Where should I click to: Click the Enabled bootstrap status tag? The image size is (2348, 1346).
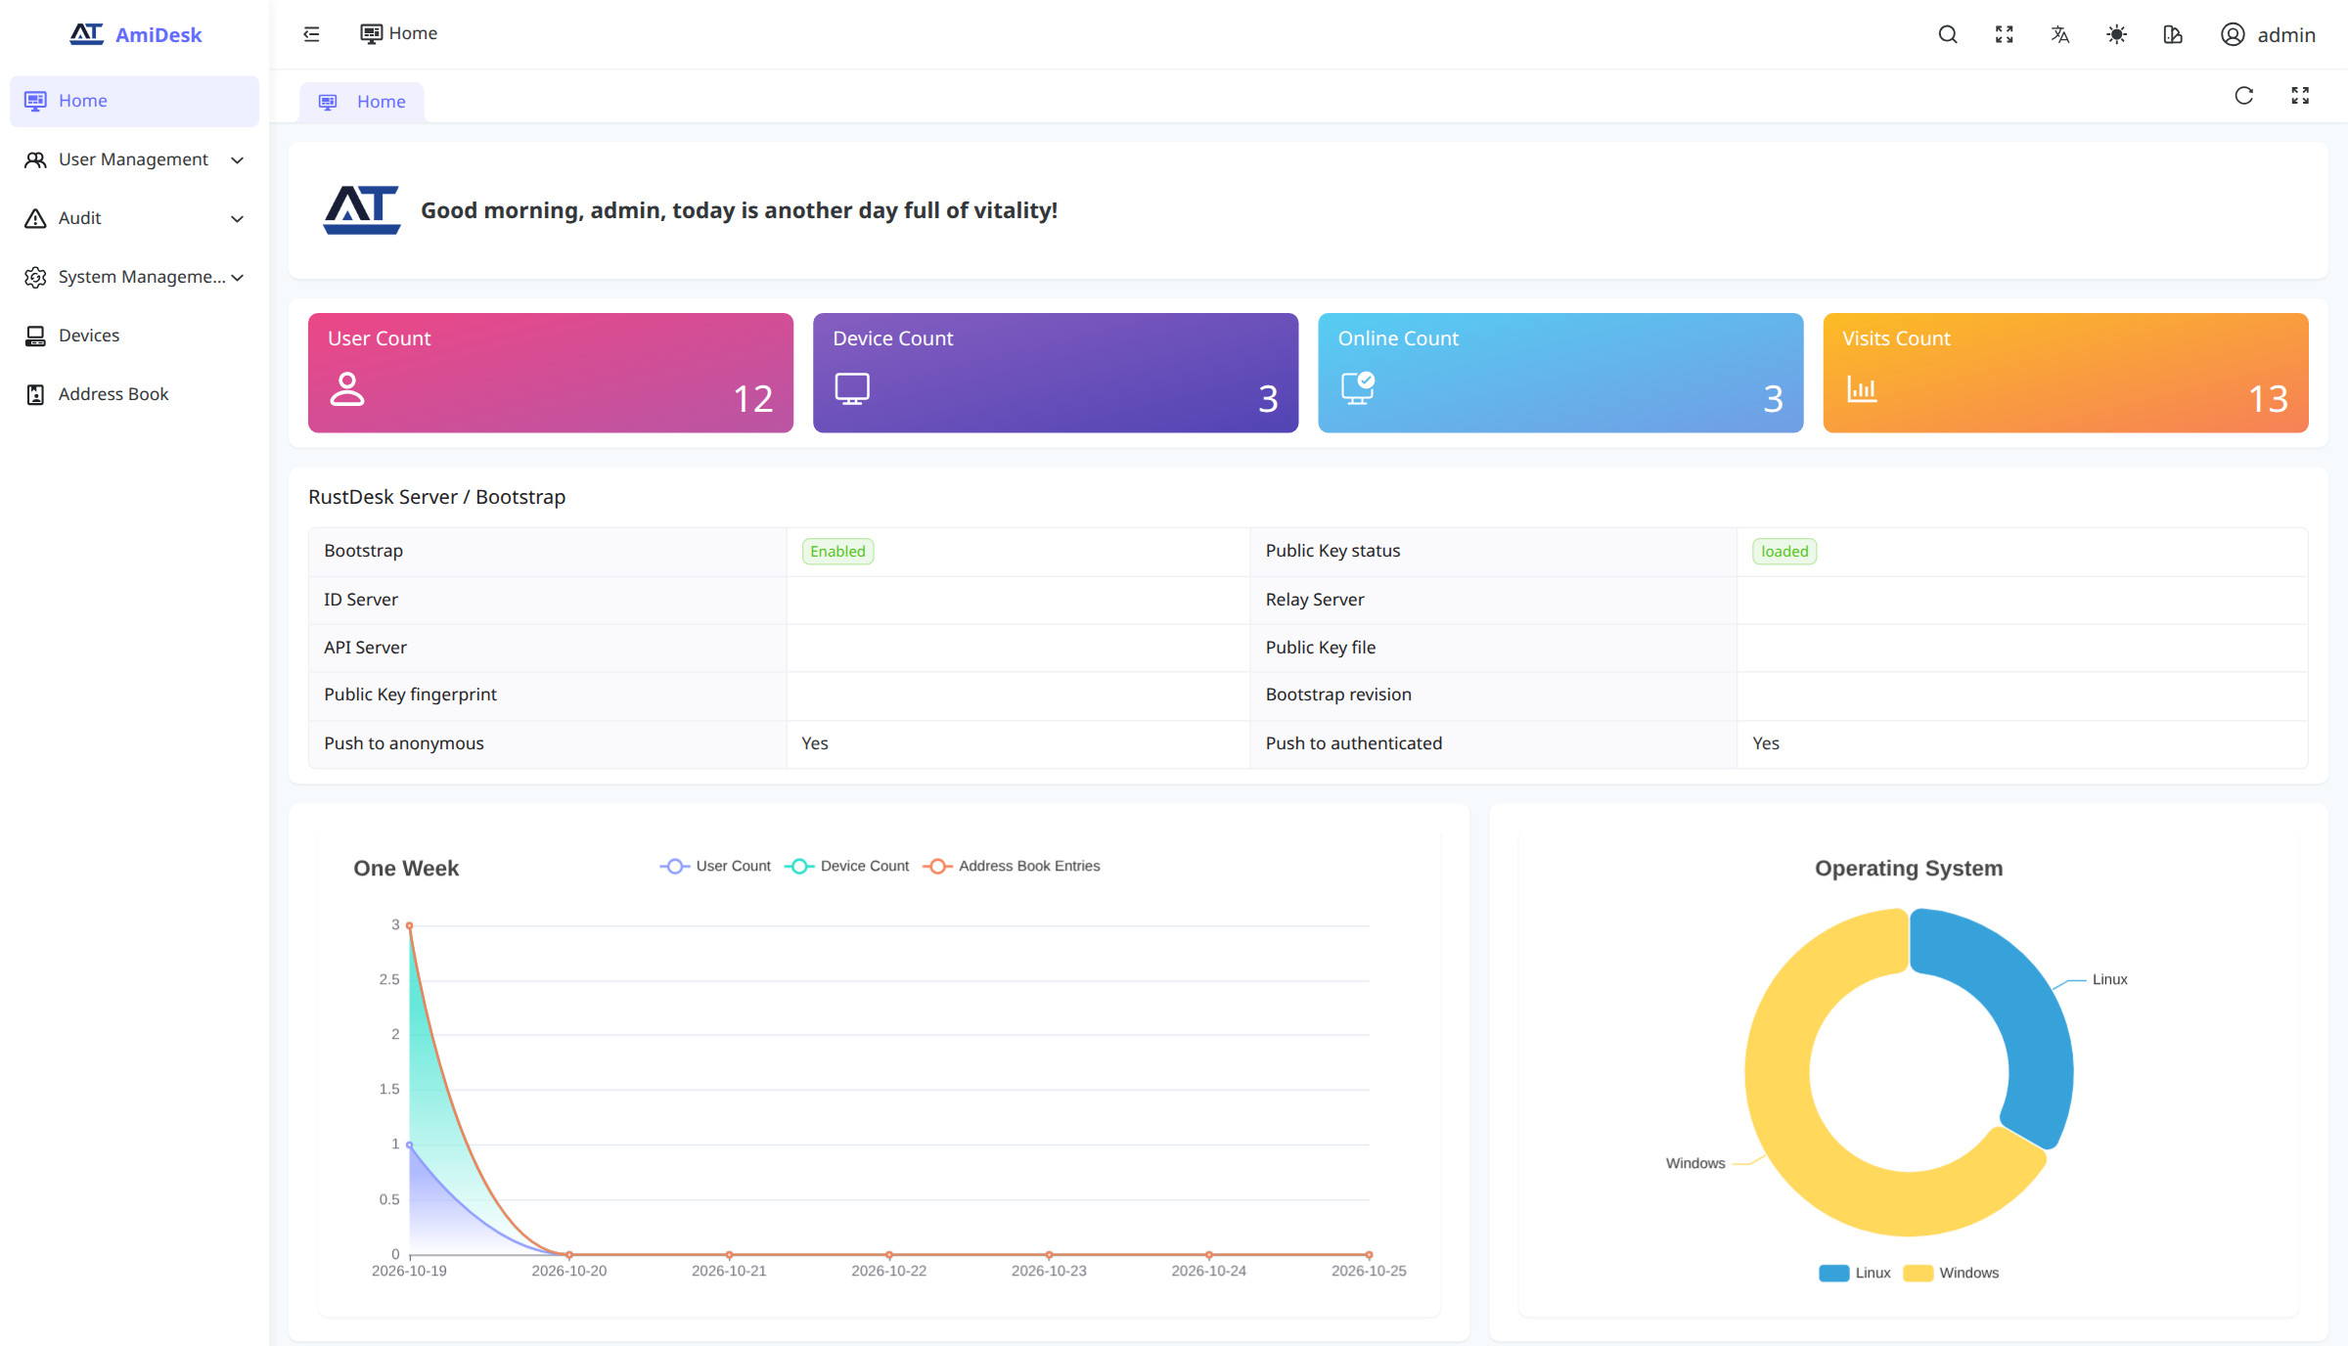click(x=837, y=552)
